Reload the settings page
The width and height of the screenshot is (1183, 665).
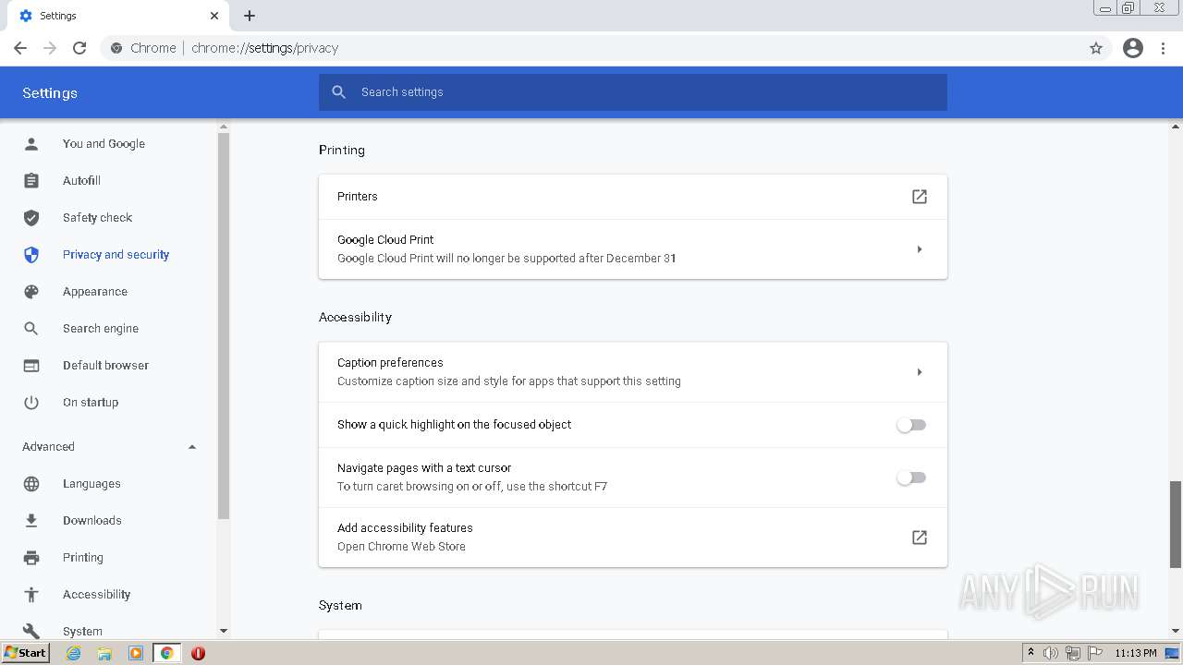coord(79,48)
